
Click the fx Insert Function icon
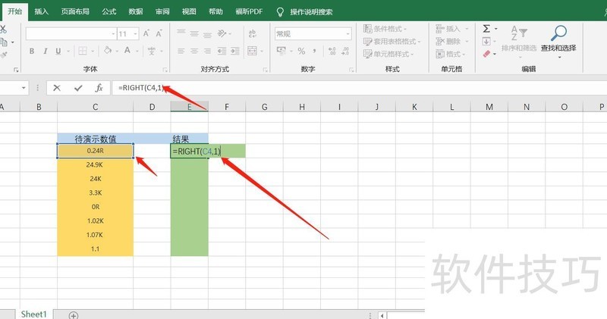99,88
